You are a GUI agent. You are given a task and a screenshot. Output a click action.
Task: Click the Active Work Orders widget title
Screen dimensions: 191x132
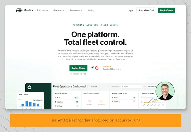tap(120, 93)
